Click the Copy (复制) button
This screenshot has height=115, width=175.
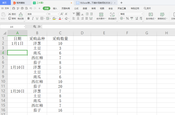click(x=12, y=18)
